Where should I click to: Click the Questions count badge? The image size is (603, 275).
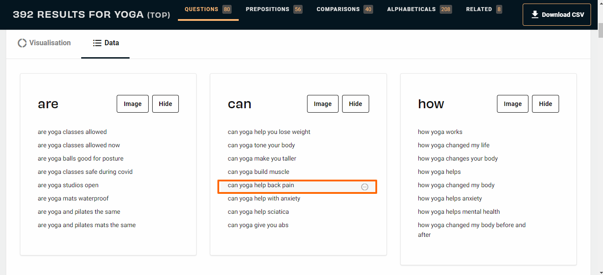click(x=227, y=9)
